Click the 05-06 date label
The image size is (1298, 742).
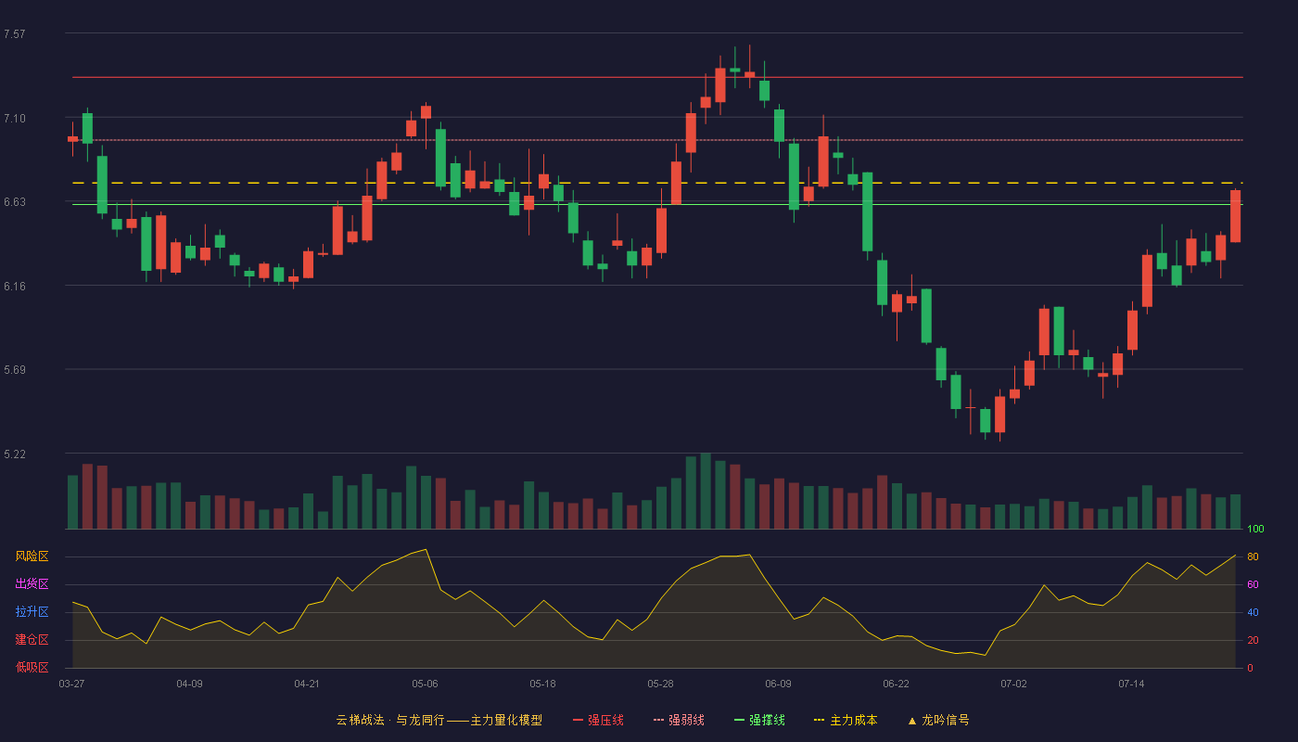[425, 684]
